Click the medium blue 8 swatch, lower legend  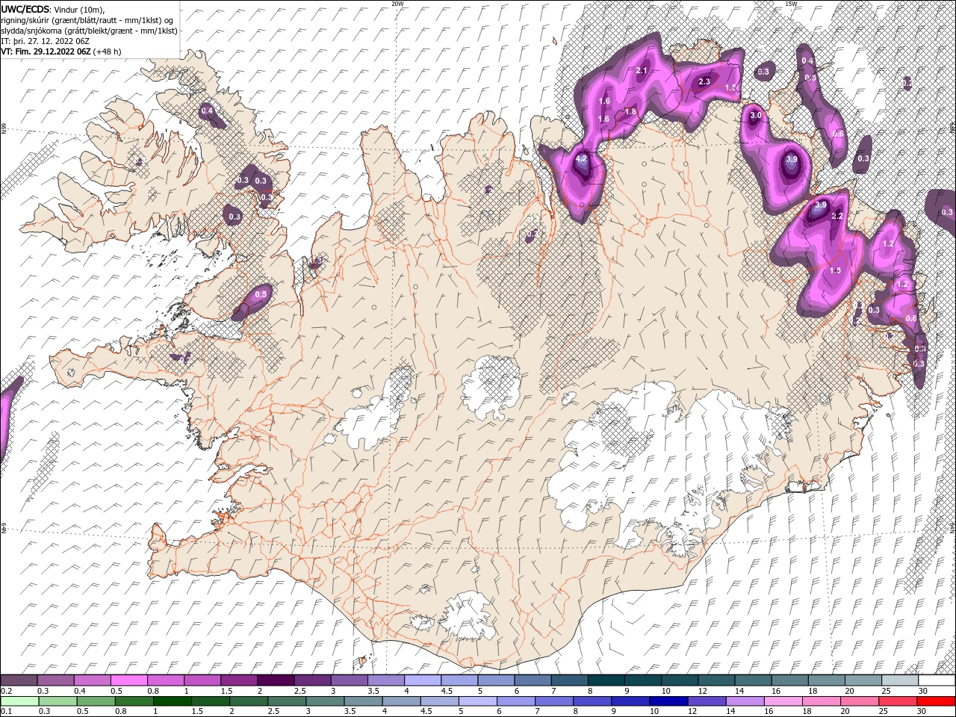click(592, 701)
